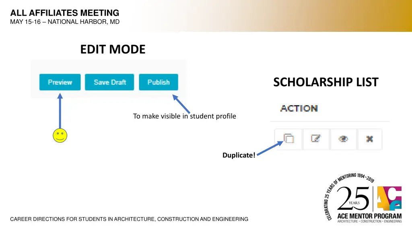Screen dimensions: 412x232
Task: Toggle the eye visibility icon
Action: tap(343, 139)
